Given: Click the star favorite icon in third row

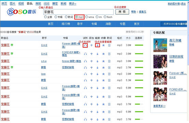Looking at the screenshot, I should (103, 61).
